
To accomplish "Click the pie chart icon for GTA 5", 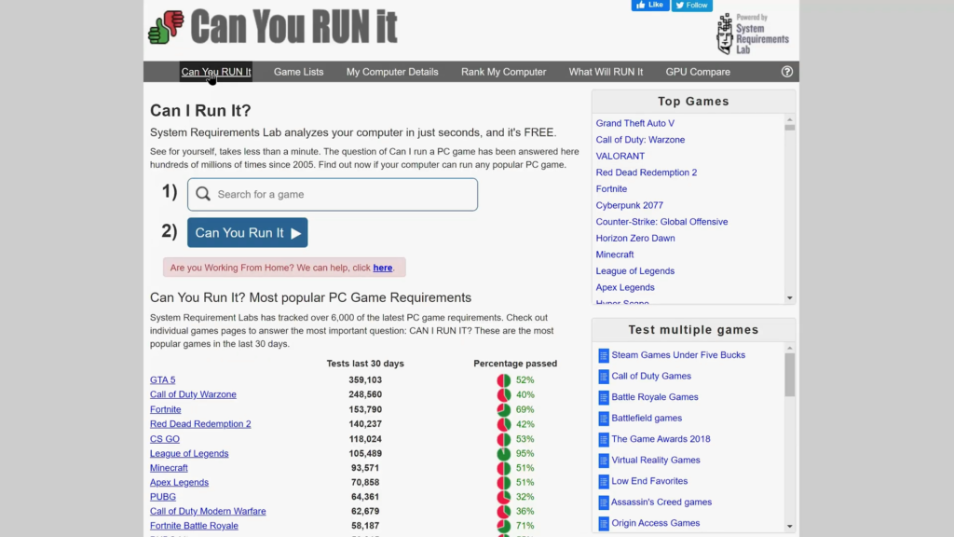I will click(504, 380).
